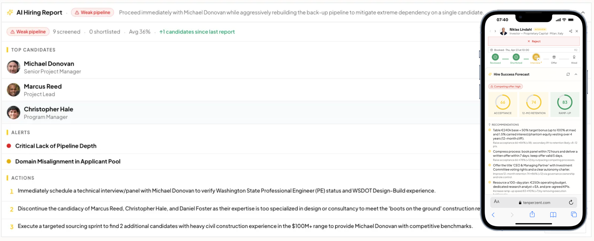Viewport: 594px width, 241px height.
Task: Show Safari open tabs icon
Action: coord(574,214)
